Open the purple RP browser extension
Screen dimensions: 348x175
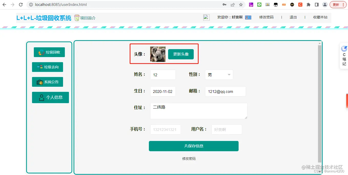pos(251,5)
